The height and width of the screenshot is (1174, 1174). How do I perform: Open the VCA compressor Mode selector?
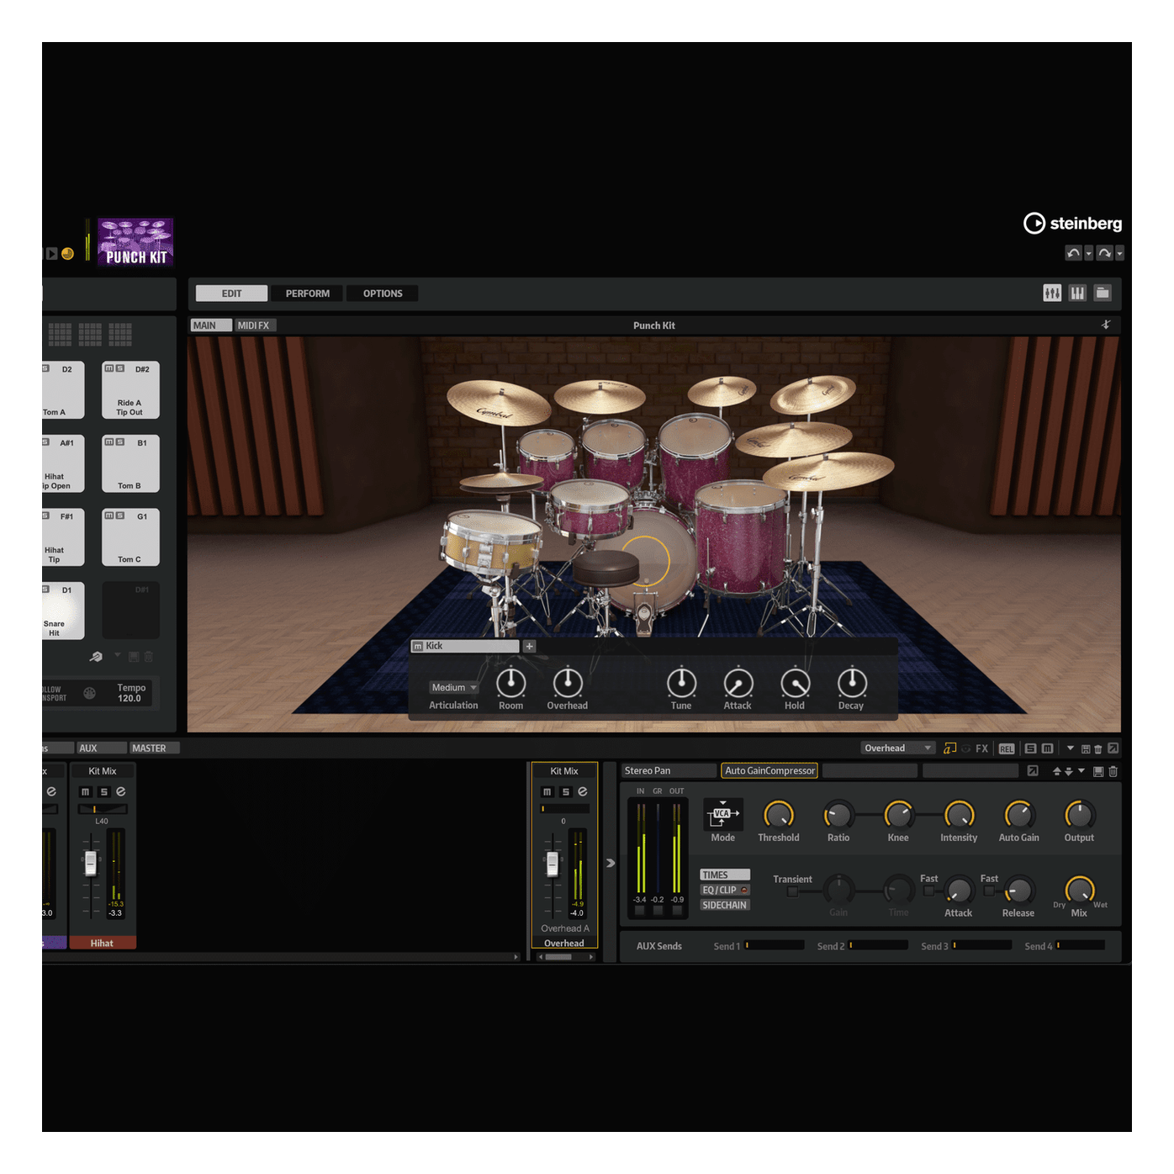722,814
